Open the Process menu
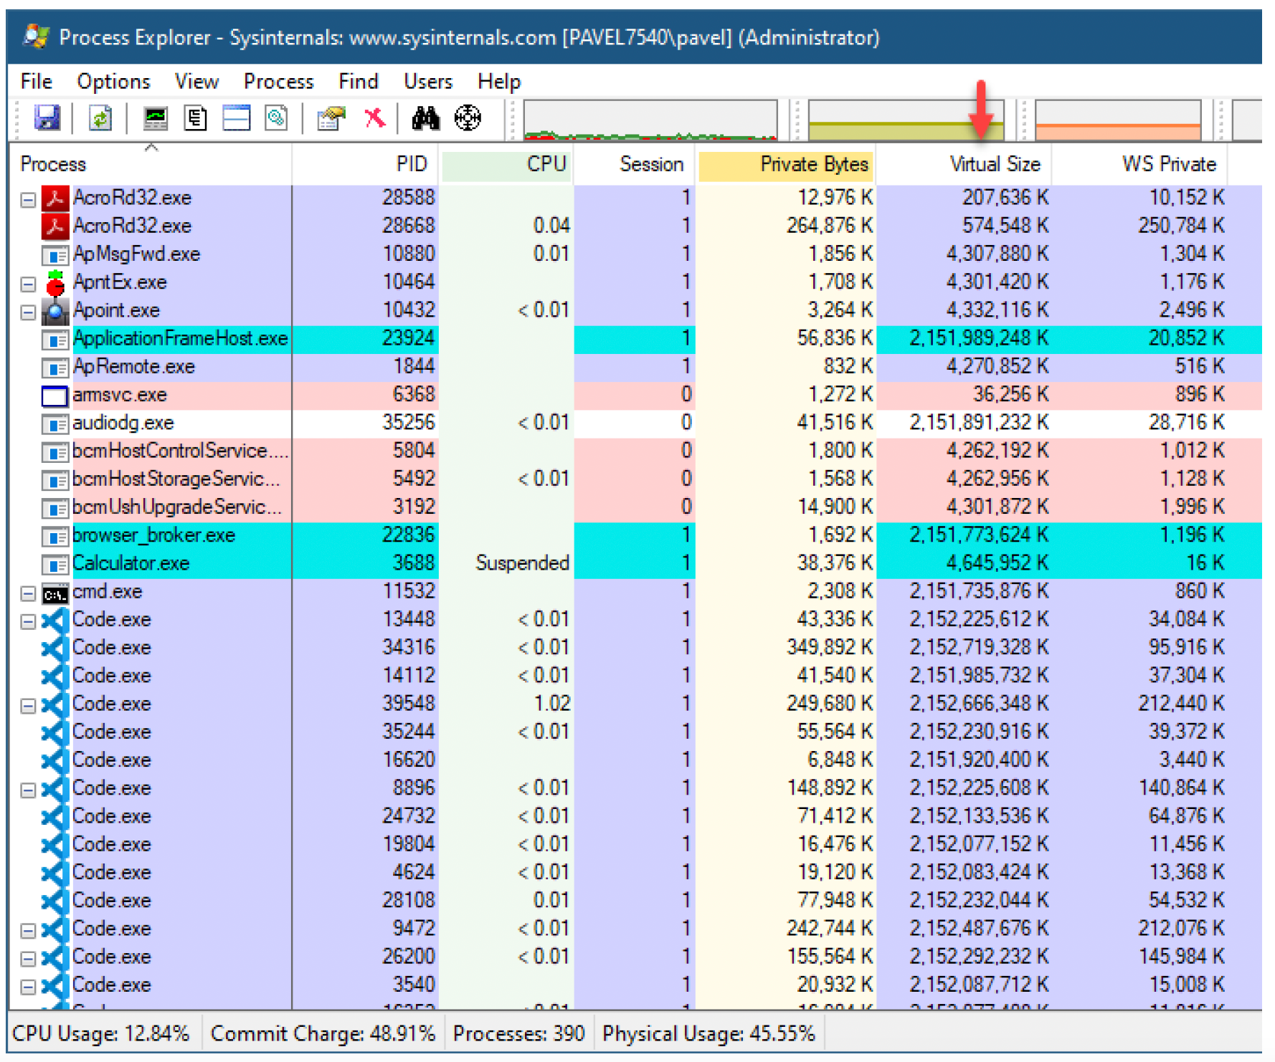 tap(279, 82)
